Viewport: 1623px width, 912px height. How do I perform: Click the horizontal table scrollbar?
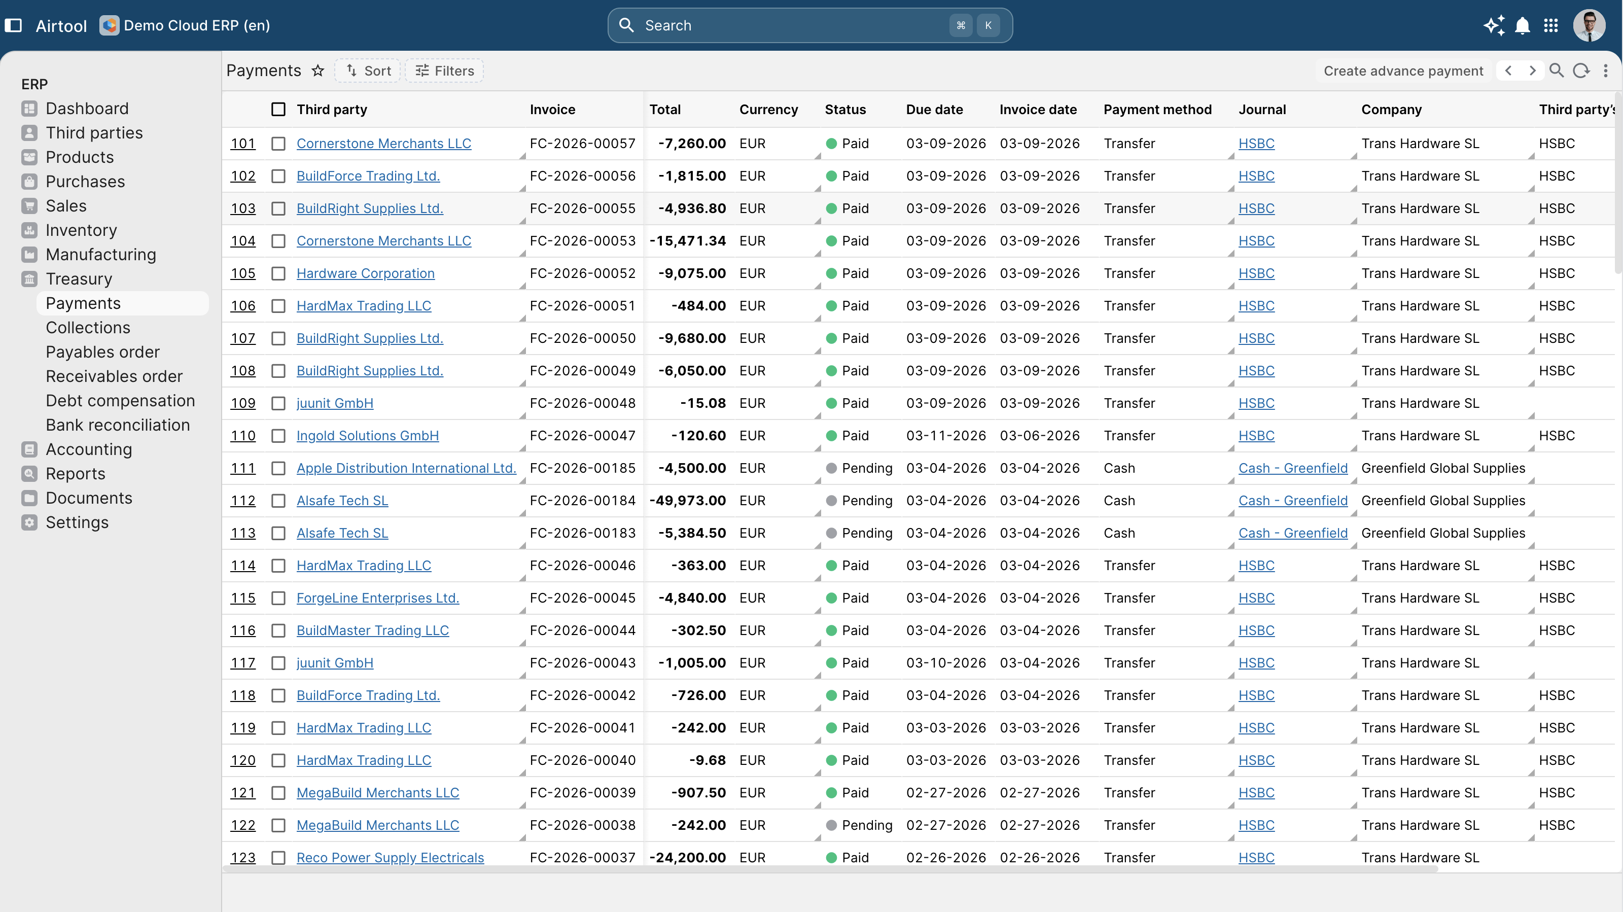pyautogui.click(x=830, y=869)
